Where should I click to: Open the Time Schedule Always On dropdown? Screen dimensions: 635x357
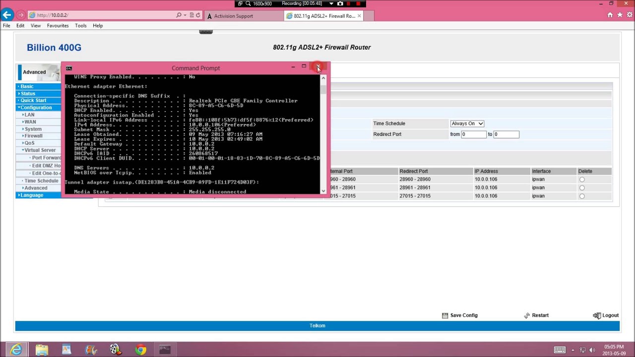click(467, 123)
